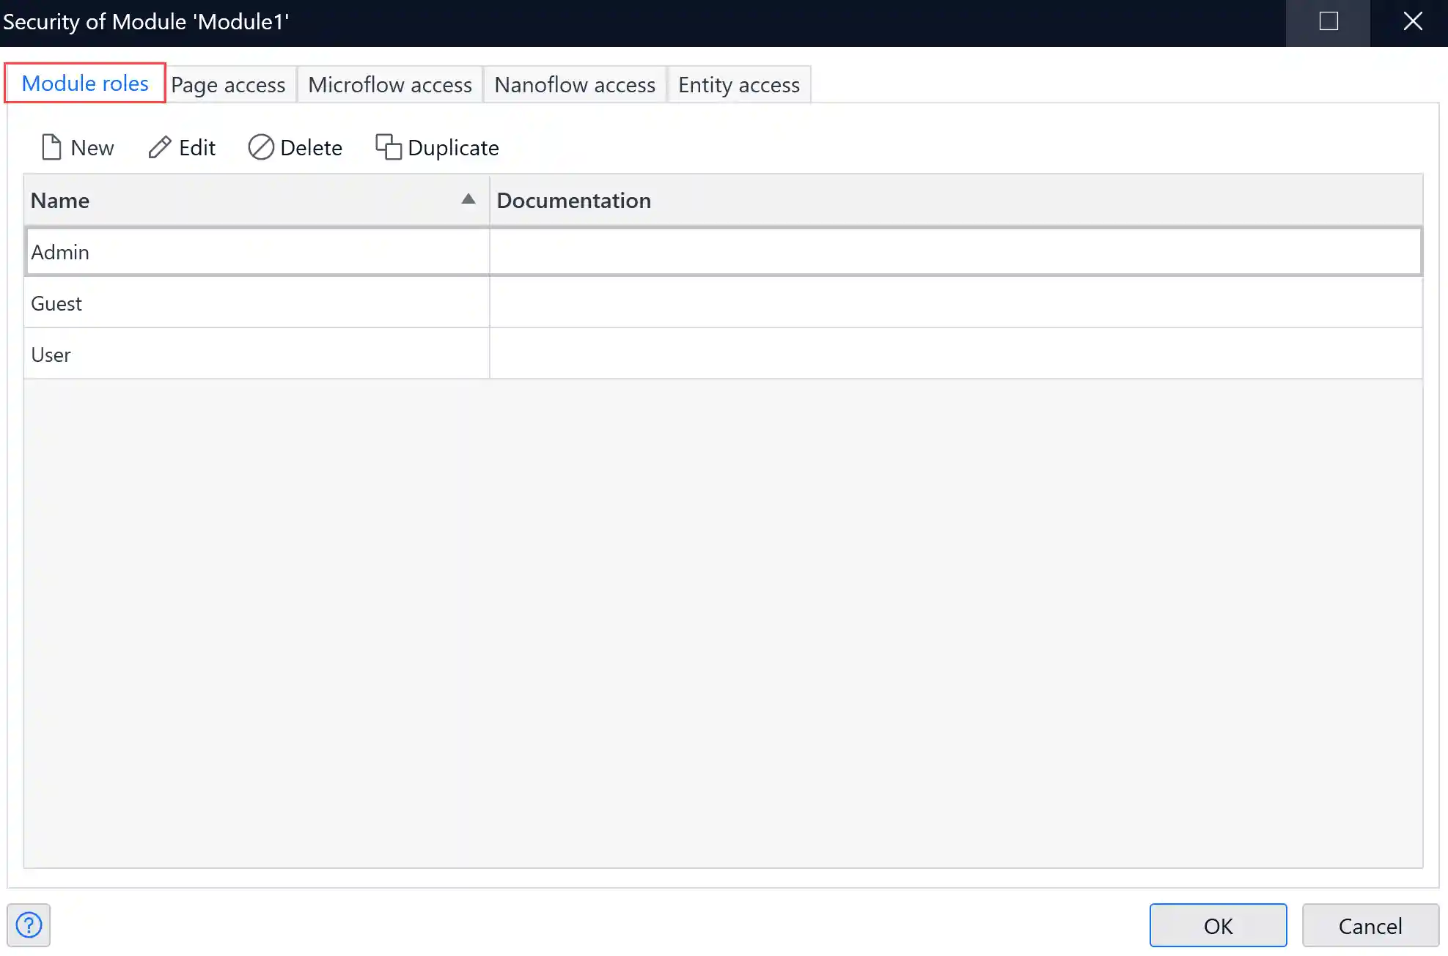Image resolution: width=1448 pixels, height=956 pixels.
Task: Click the Documentation column header
Action: coord(573,200)
